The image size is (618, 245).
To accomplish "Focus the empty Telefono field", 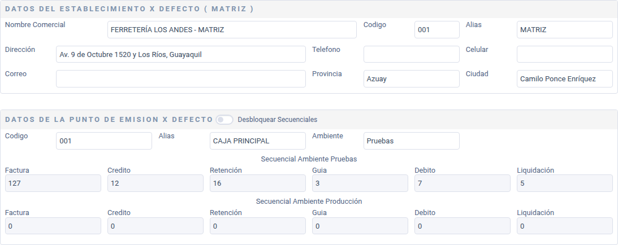I will (411, 54).
